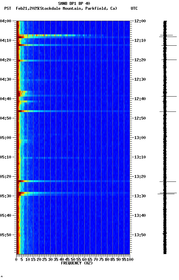The height and width of the screenshot is (280, 179).
Task: Click the 05:50 PST time label
Action: (6, 235)
